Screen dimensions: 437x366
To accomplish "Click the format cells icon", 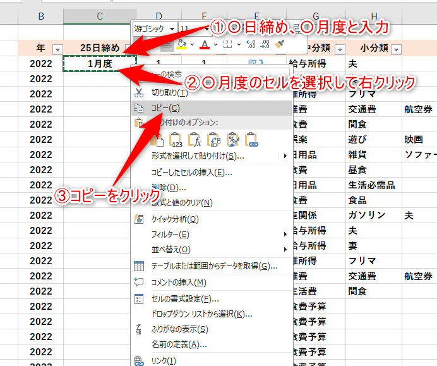I will (x=138, y=299).
